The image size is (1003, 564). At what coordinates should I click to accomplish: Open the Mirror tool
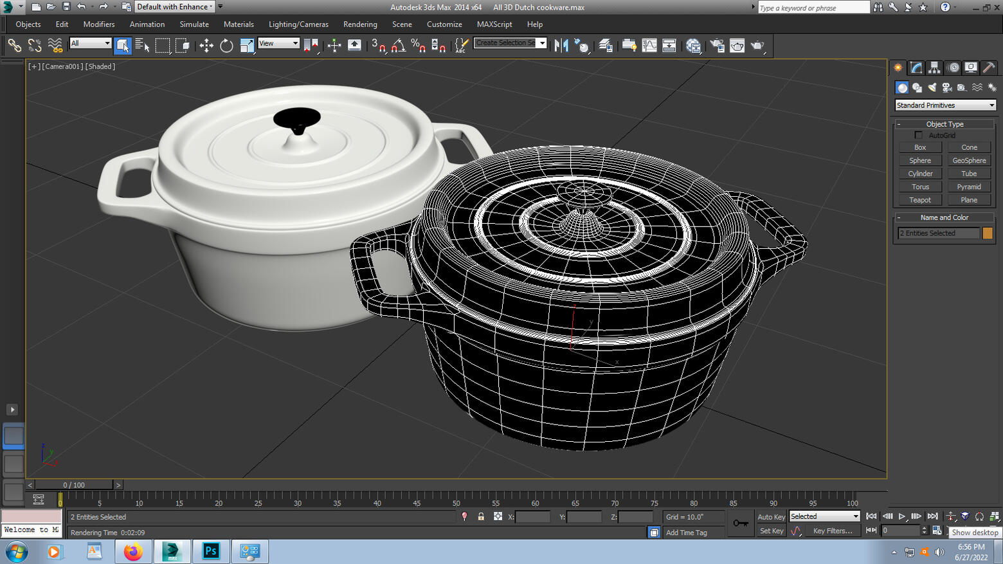click(561, 45)
